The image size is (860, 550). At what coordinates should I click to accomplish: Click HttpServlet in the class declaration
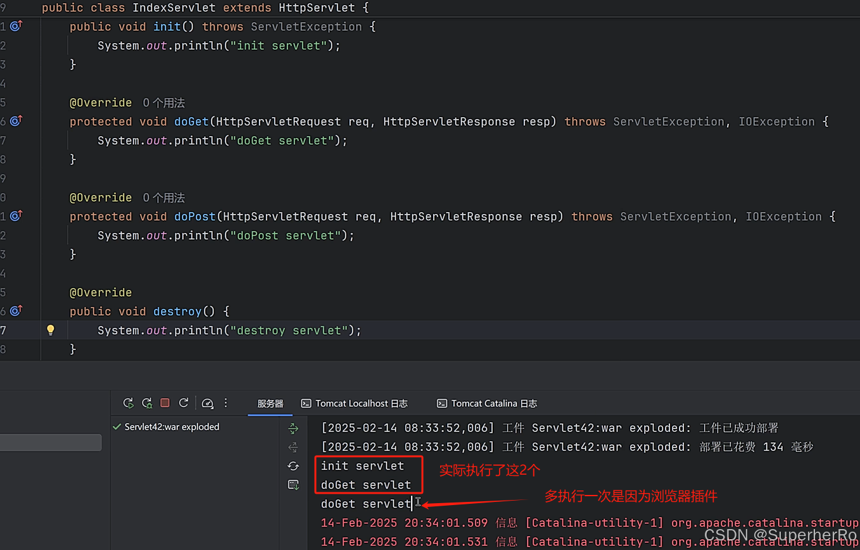[x=317, y=8]
